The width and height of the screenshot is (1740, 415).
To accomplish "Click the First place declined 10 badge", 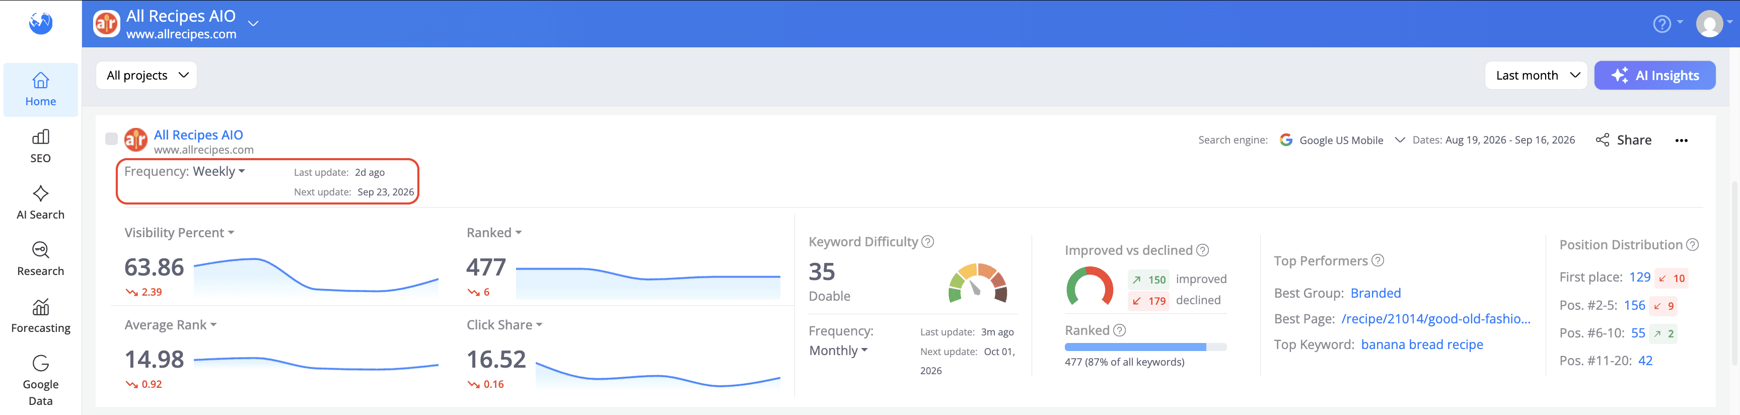I will click(1672, 278).
